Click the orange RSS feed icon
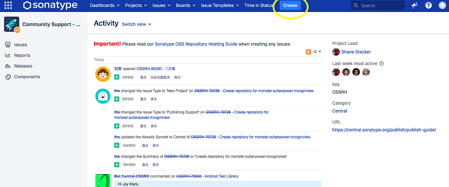This screenshot has height=187, width=449. [308, 52]
